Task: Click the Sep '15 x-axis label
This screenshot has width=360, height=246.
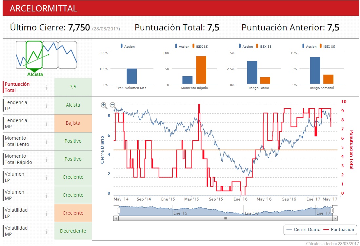Action: click(216, 199)
